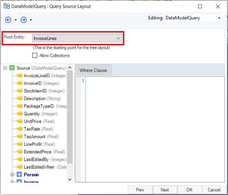Maximize the Query Source Layout window
Viewport: 228px width, 195px height.
click(200, 6)
